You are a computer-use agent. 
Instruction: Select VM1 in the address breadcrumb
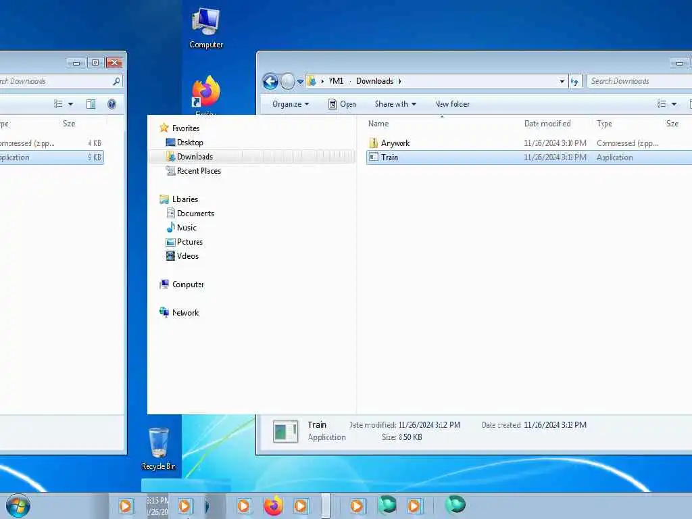click(336, 81)
